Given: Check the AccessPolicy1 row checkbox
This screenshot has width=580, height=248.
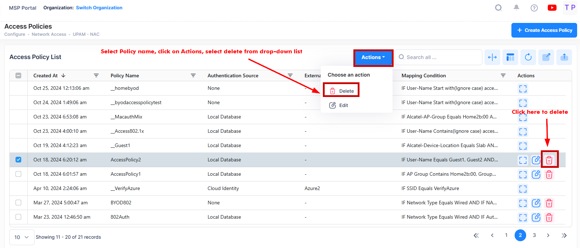Looking at the screenshot, I should [18, 174].
